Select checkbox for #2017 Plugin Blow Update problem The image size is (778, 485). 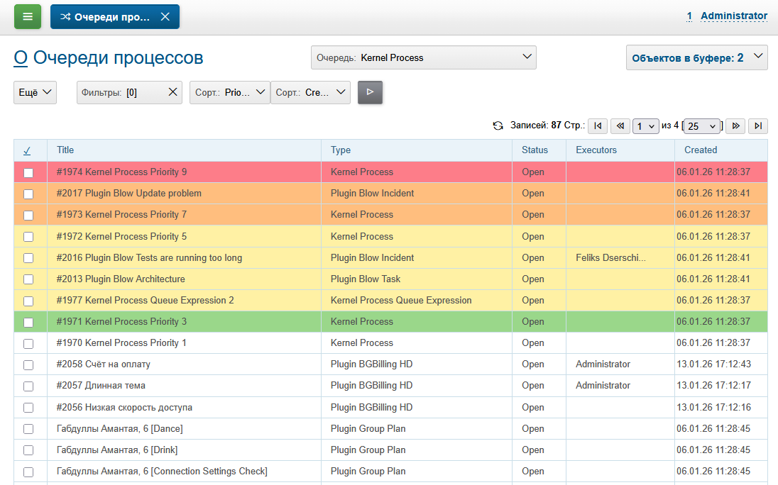point(28,194)
